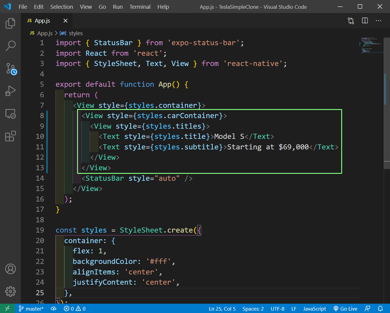Click 'react-native' string on line 3

253,64
